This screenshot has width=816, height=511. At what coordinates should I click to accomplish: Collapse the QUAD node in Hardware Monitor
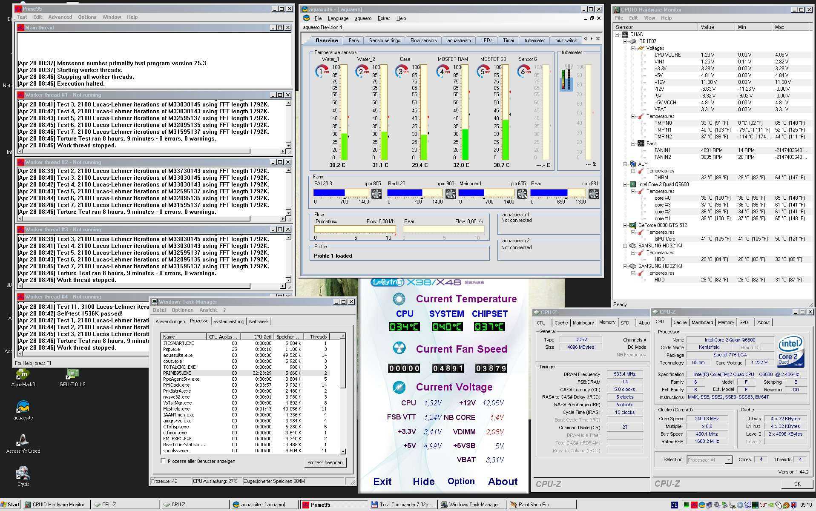pos(617,34)
